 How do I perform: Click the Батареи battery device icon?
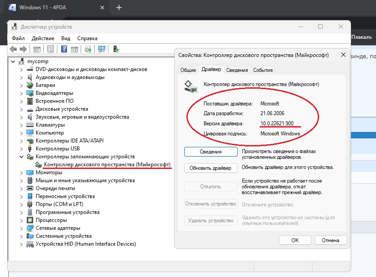coord(30,85)
